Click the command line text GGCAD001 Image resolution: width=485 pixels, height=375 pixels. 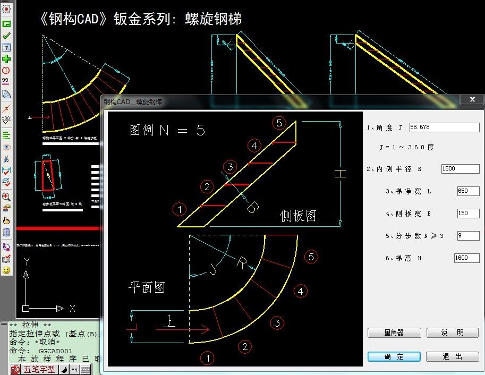(x=55, y=351)
